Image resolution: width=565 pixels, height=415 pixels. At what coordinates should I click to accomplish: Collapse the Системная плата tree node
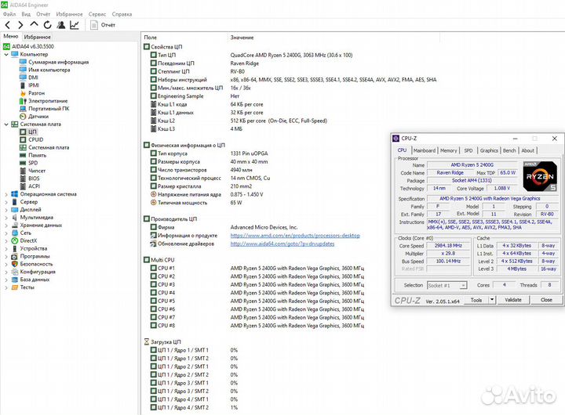point(6,124)
